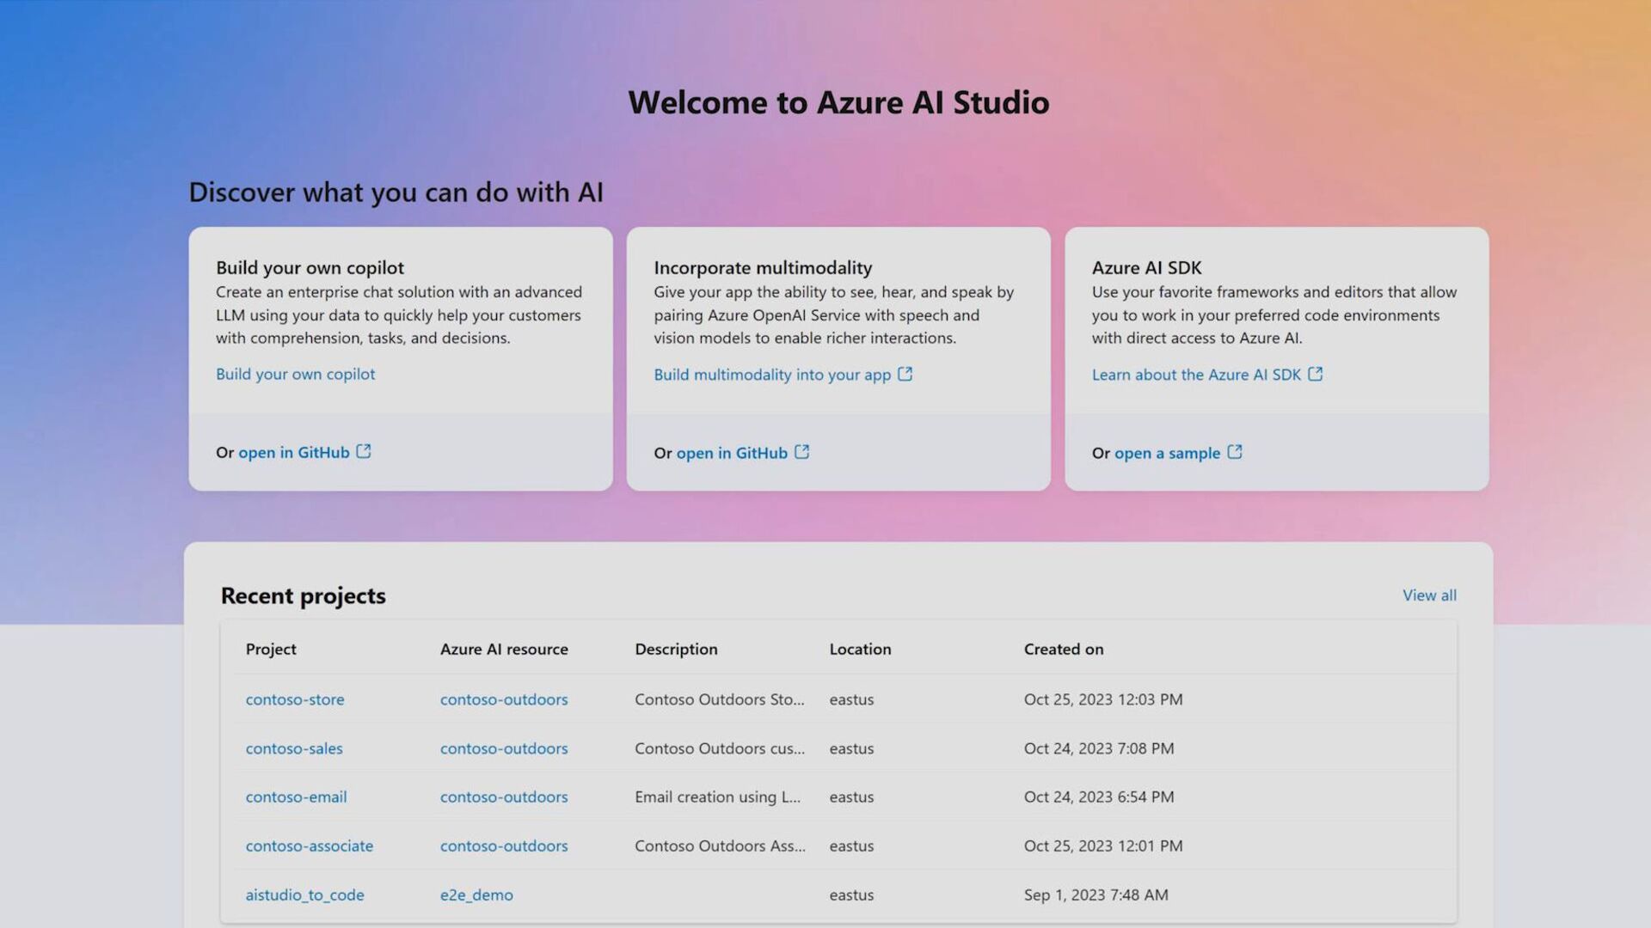Screen dimensions: 1651x928
Task: Click 'Sep 1, 2023 7:48 AM' date cell
Action: click(x=1096, y=894)
